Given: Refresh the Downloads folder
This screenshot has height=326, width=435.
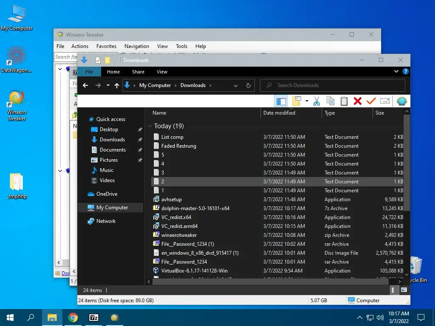Looking at the screenshot, I should pyautogui.click(x=248, y=85).
